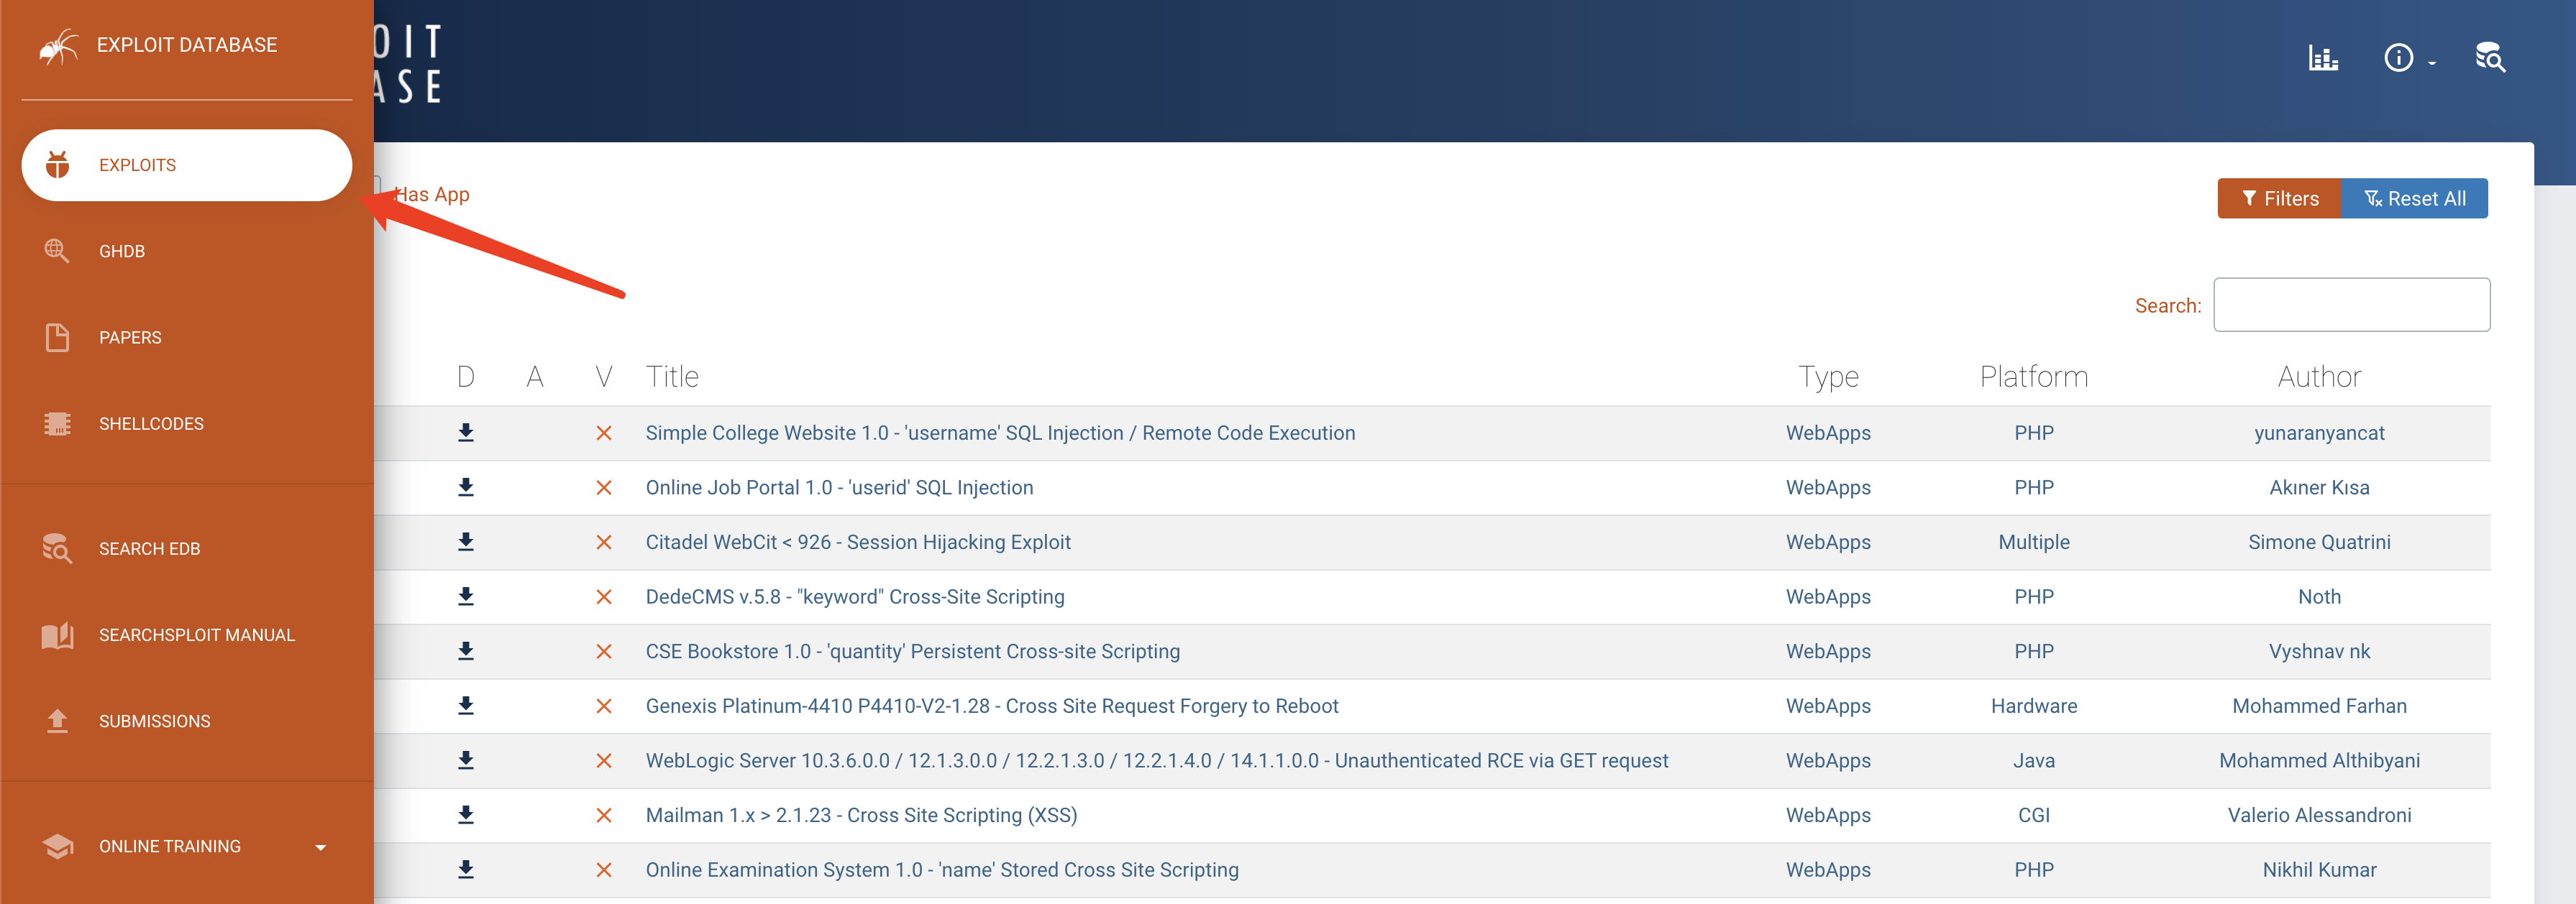Open Online Job Portal 'userid' SQL Injection
This screenshot has height=904, width=2576.
839,487
